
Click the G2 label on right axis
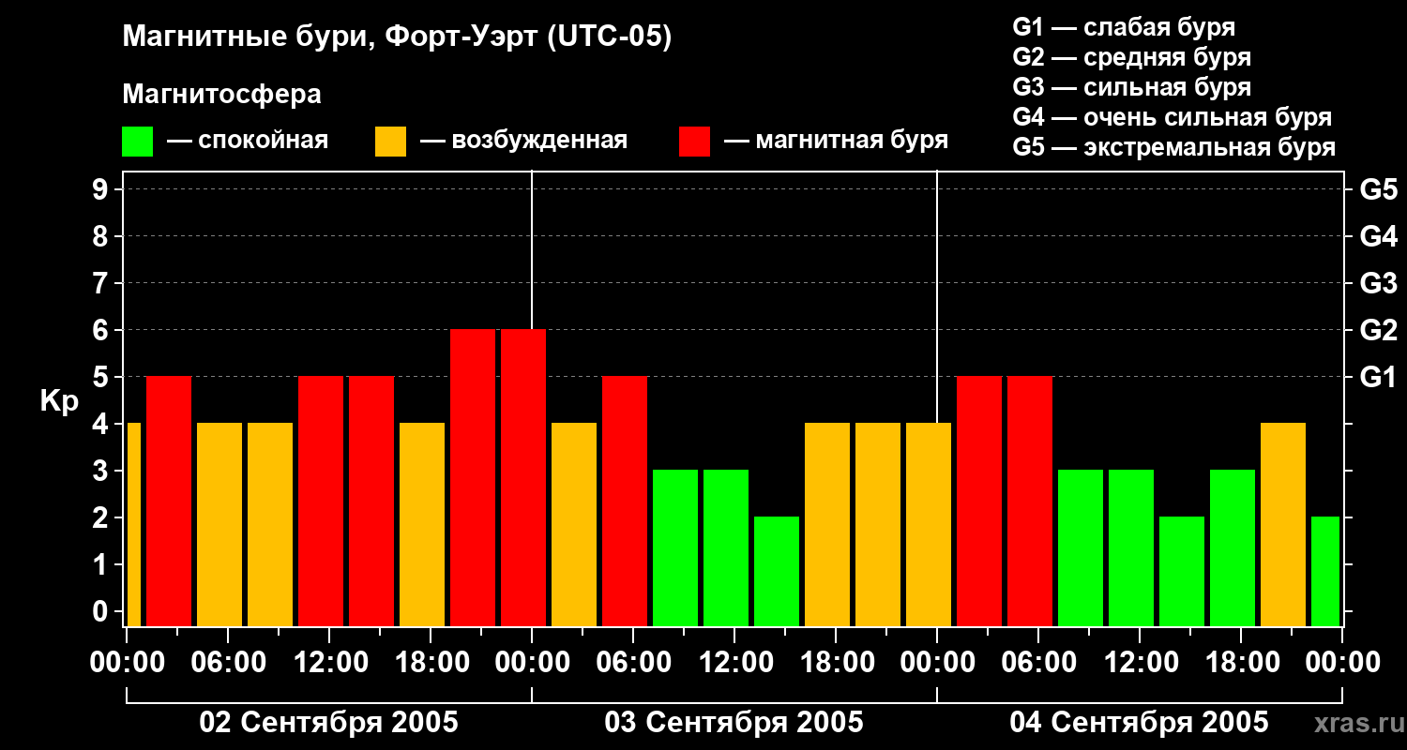[1379, 330]
